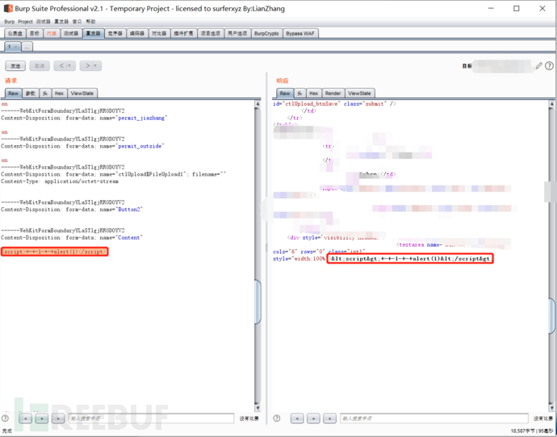The image size is (557, 437).
Task: Expand the forward-history dropdown arrow
Action: (x=95, y=65)
